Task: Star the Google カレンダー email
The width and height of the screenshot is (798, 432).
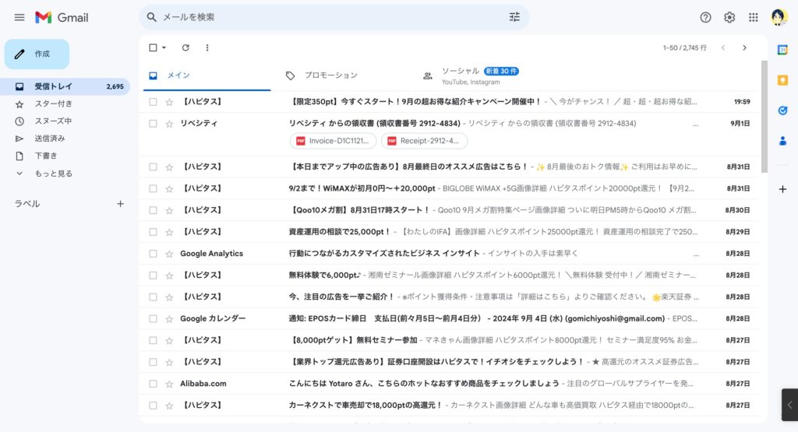Action: 169,318
